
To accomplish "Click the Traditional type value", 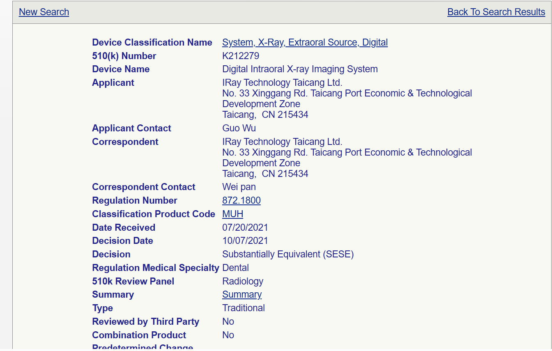I will [243, 308].
